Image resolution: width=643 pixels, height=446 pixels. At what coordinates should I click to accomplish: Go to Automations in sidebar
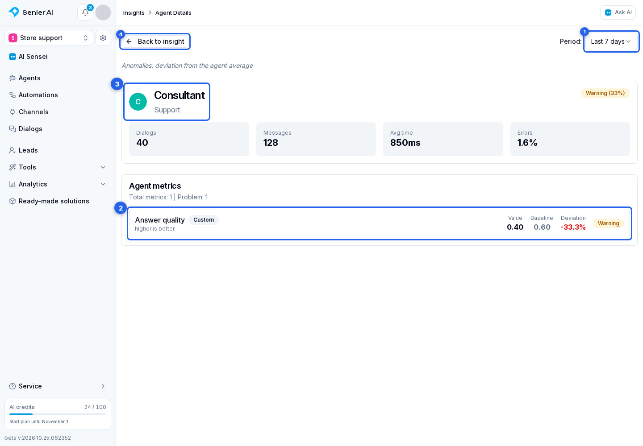coord(58,95)
